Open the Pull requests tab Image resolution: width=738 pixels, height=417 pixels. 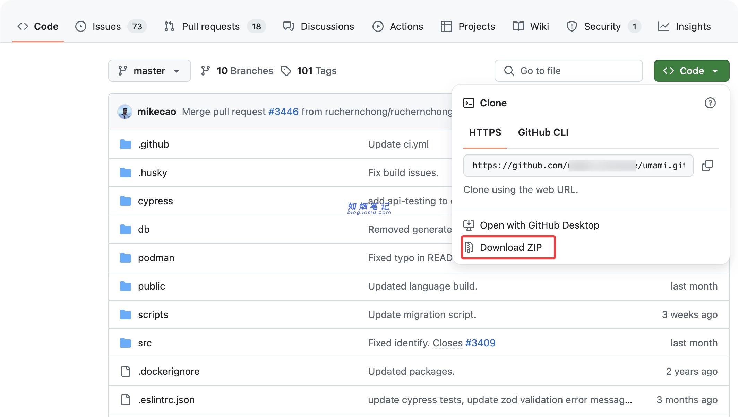(x=215, y=26)
